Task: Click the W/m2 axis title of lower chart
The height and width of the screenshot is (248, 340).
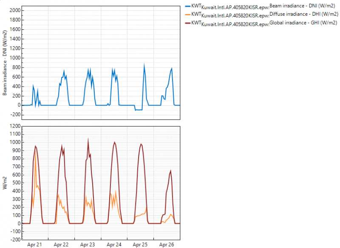Action: pyautogui.click(x=6, y=183)
